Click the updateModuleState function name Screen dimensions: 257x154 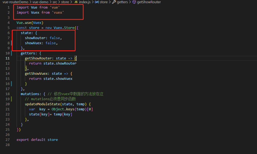(42, 104)
